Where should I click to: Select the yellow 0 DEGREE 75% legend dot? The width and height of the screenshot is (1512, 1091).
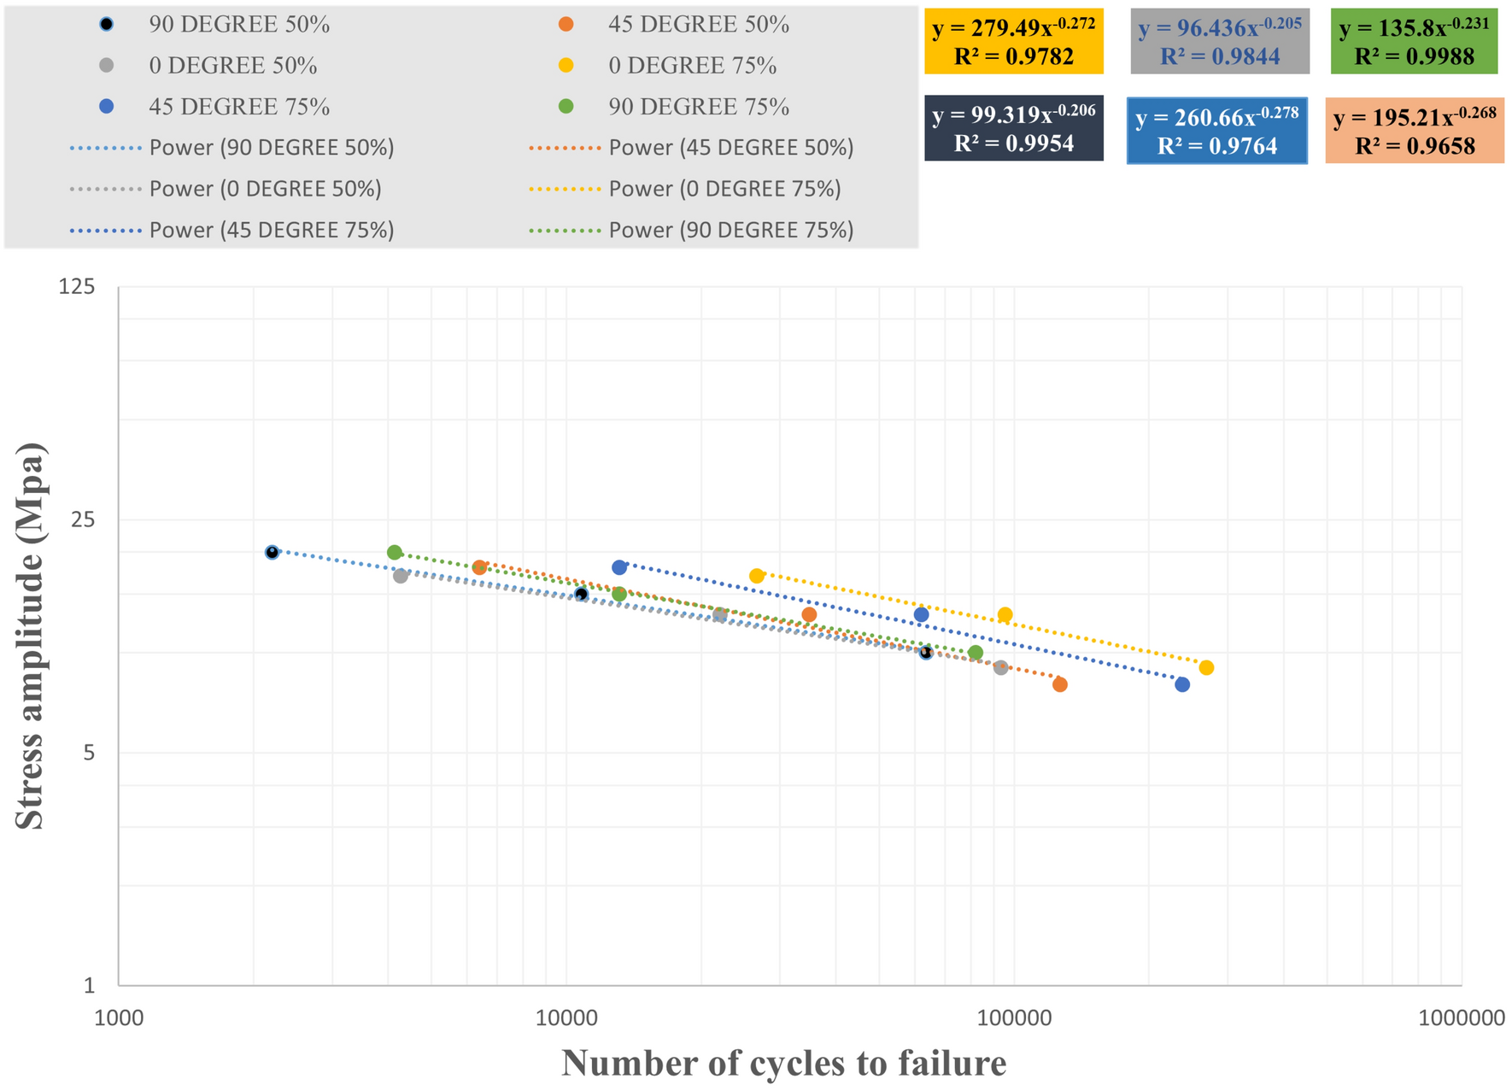click(x=566, y=65)
